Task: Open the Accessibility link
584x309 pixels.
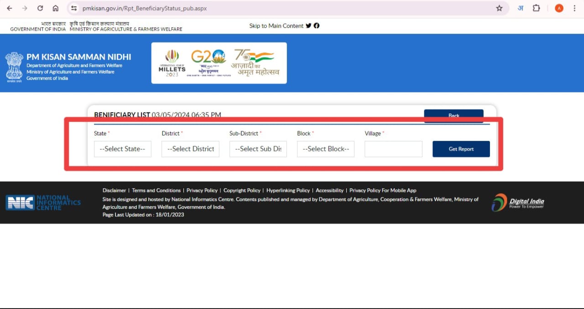Action: (x=329, y=191)
